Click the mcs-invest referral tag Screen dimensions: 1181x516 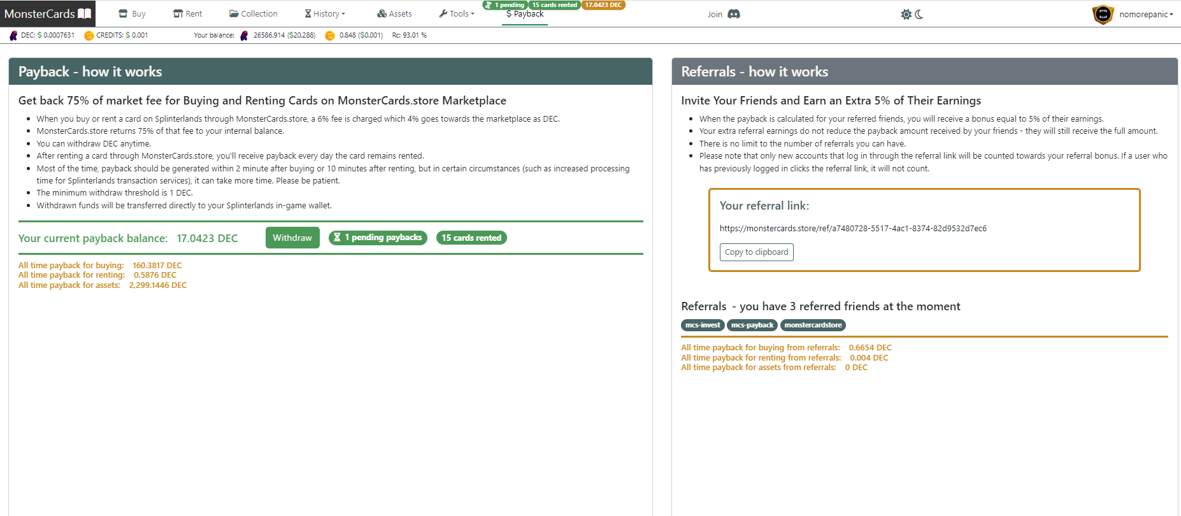pyautogui.click(x=703, y=325)
